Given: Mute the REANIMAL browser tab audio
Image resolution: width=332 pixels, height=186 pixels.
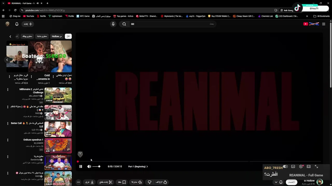Looking at the screenshot, I should pyautogui.click(x=38, y=3).
